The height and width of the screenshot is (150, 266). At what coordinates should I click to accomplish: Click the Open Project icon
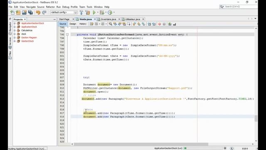[24, 12]
